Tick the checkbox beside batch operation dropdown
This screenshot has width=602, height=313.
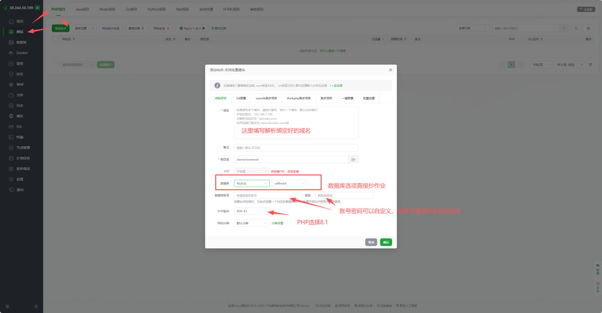(56, 65)
